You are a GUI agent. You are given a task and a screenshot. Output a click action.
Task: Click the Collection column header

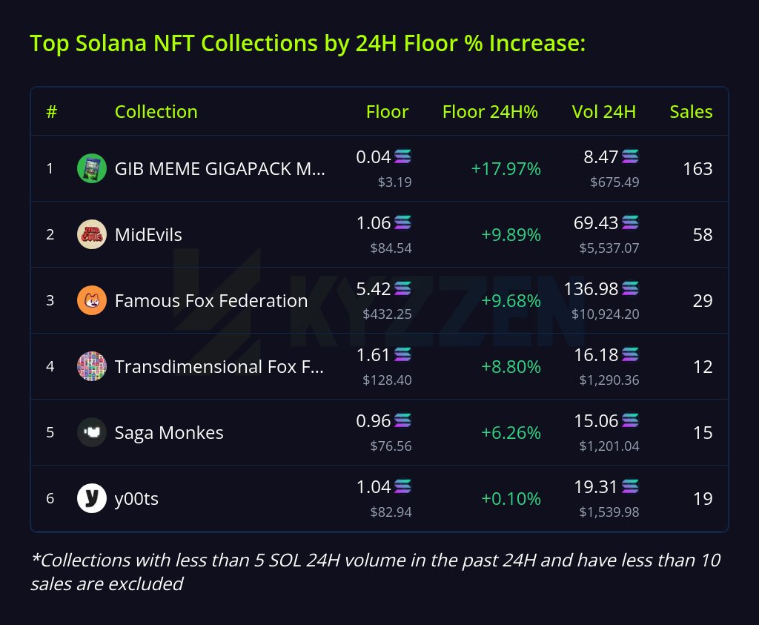tap(156, 112)
